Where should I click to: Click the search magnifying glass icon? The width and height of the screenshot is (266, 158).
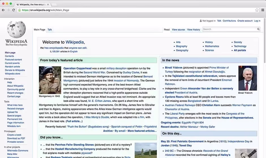[x=258, y=29]
